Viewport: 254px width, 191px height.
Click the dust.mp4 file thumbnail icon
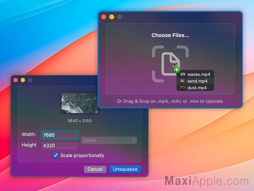pos(183,88)
